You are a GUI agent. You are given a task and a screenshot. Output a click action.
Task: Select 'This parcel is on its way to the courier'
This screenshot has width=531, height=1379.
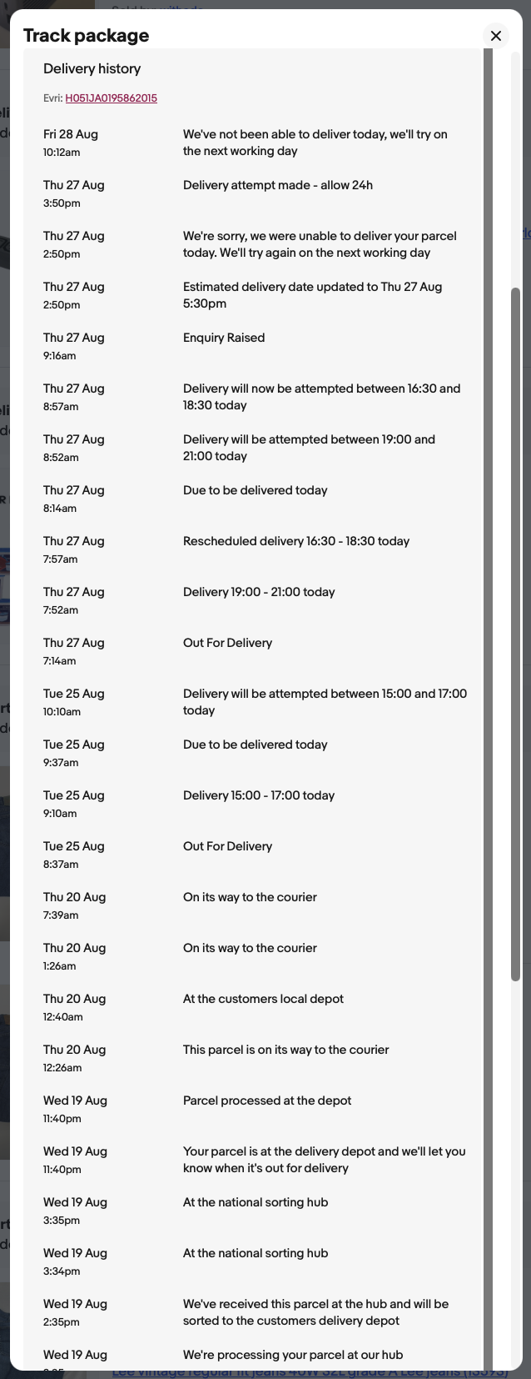[286, 1050]
